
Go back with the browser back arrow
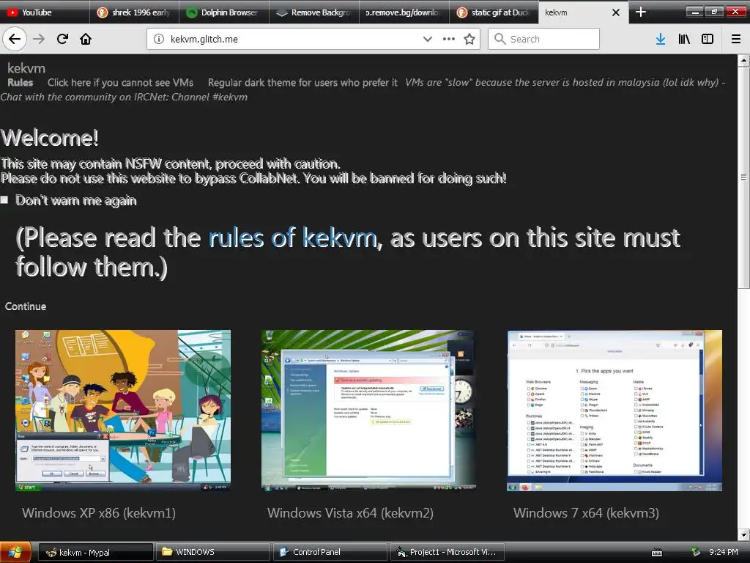pos(15,39)
